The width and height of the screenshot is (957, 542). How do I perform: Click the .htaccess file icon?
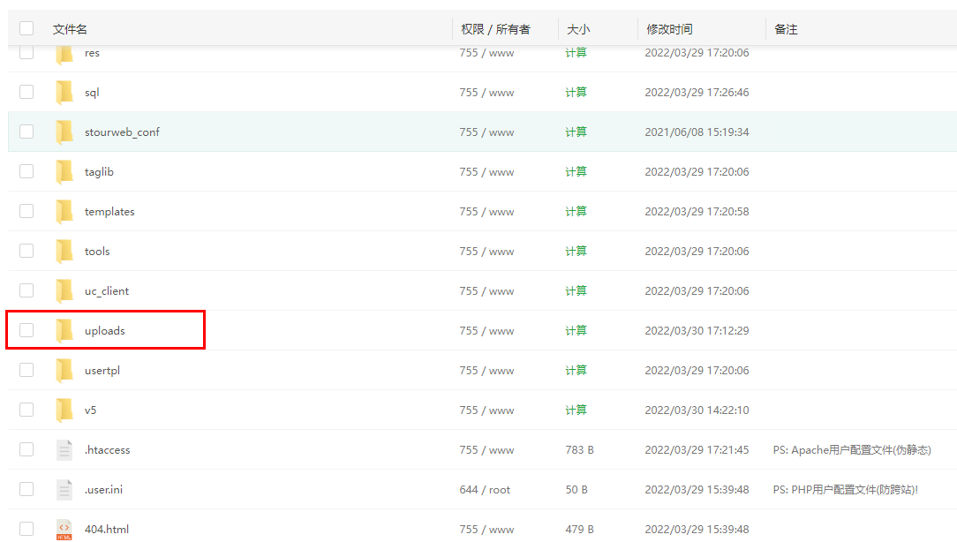64,449
